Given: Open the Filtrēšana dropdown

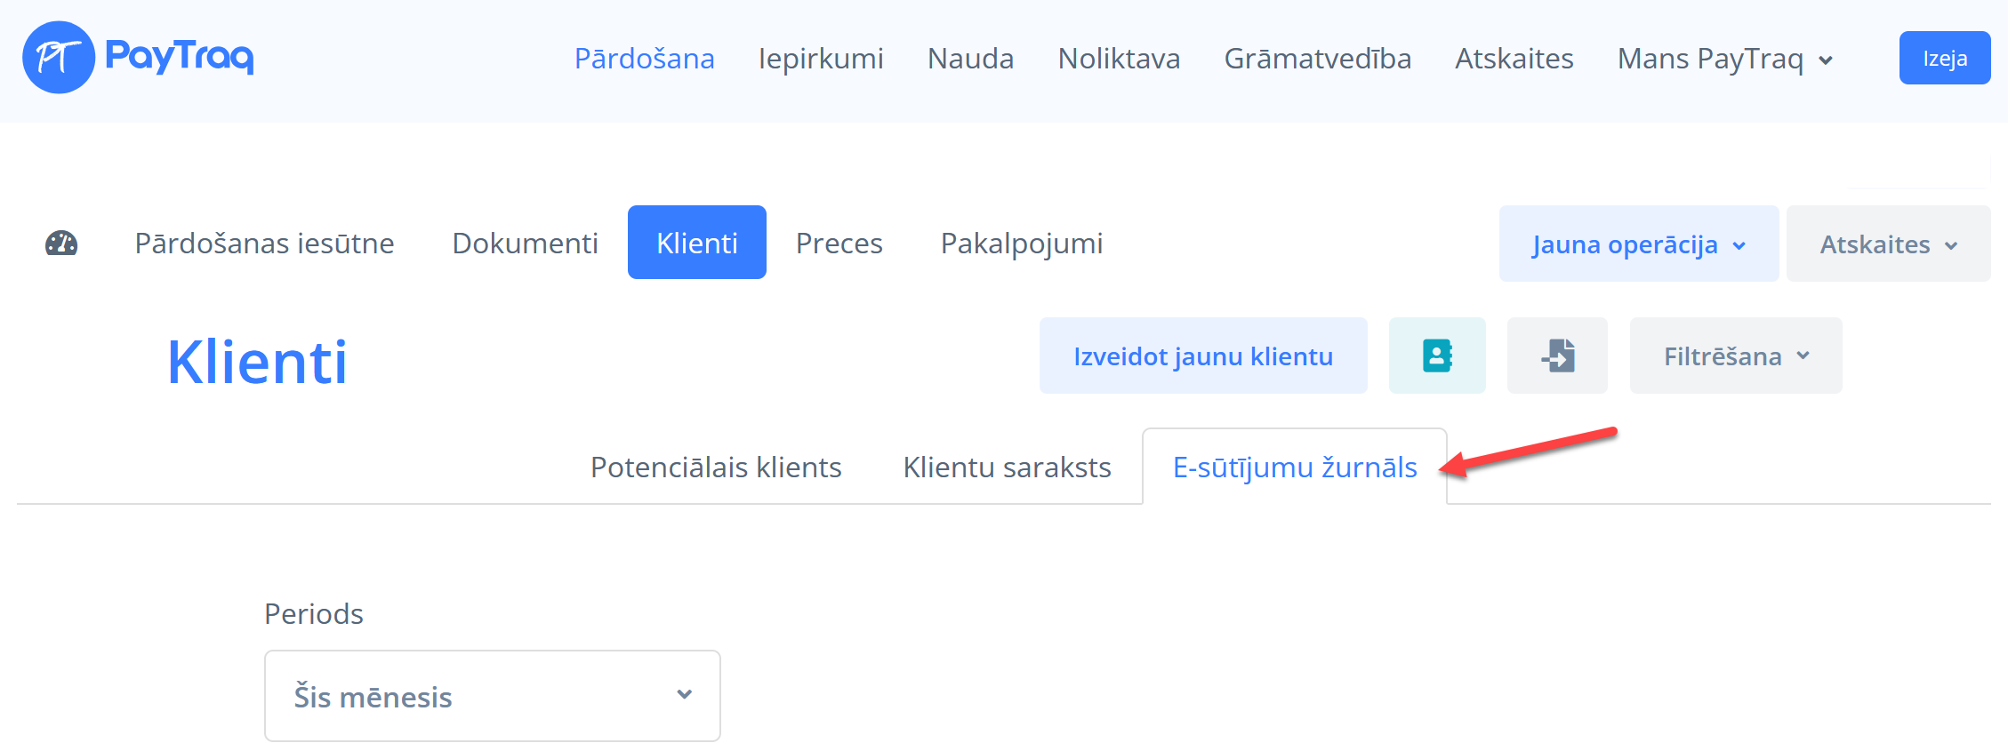Looking at the screenshot, I should point(1735,356).
